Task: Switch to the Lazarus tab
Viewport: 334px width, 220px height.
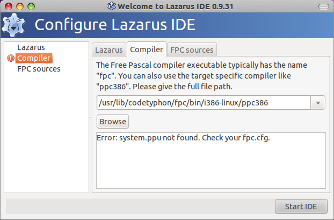Action: [109, 50]
